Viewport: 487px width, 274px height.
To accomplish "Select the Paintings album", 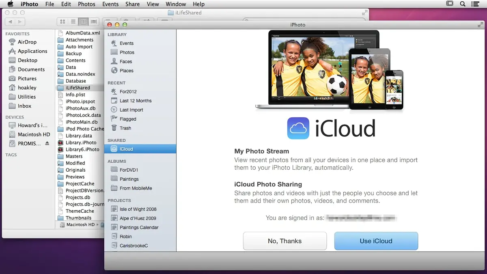I will coord(129,179).
